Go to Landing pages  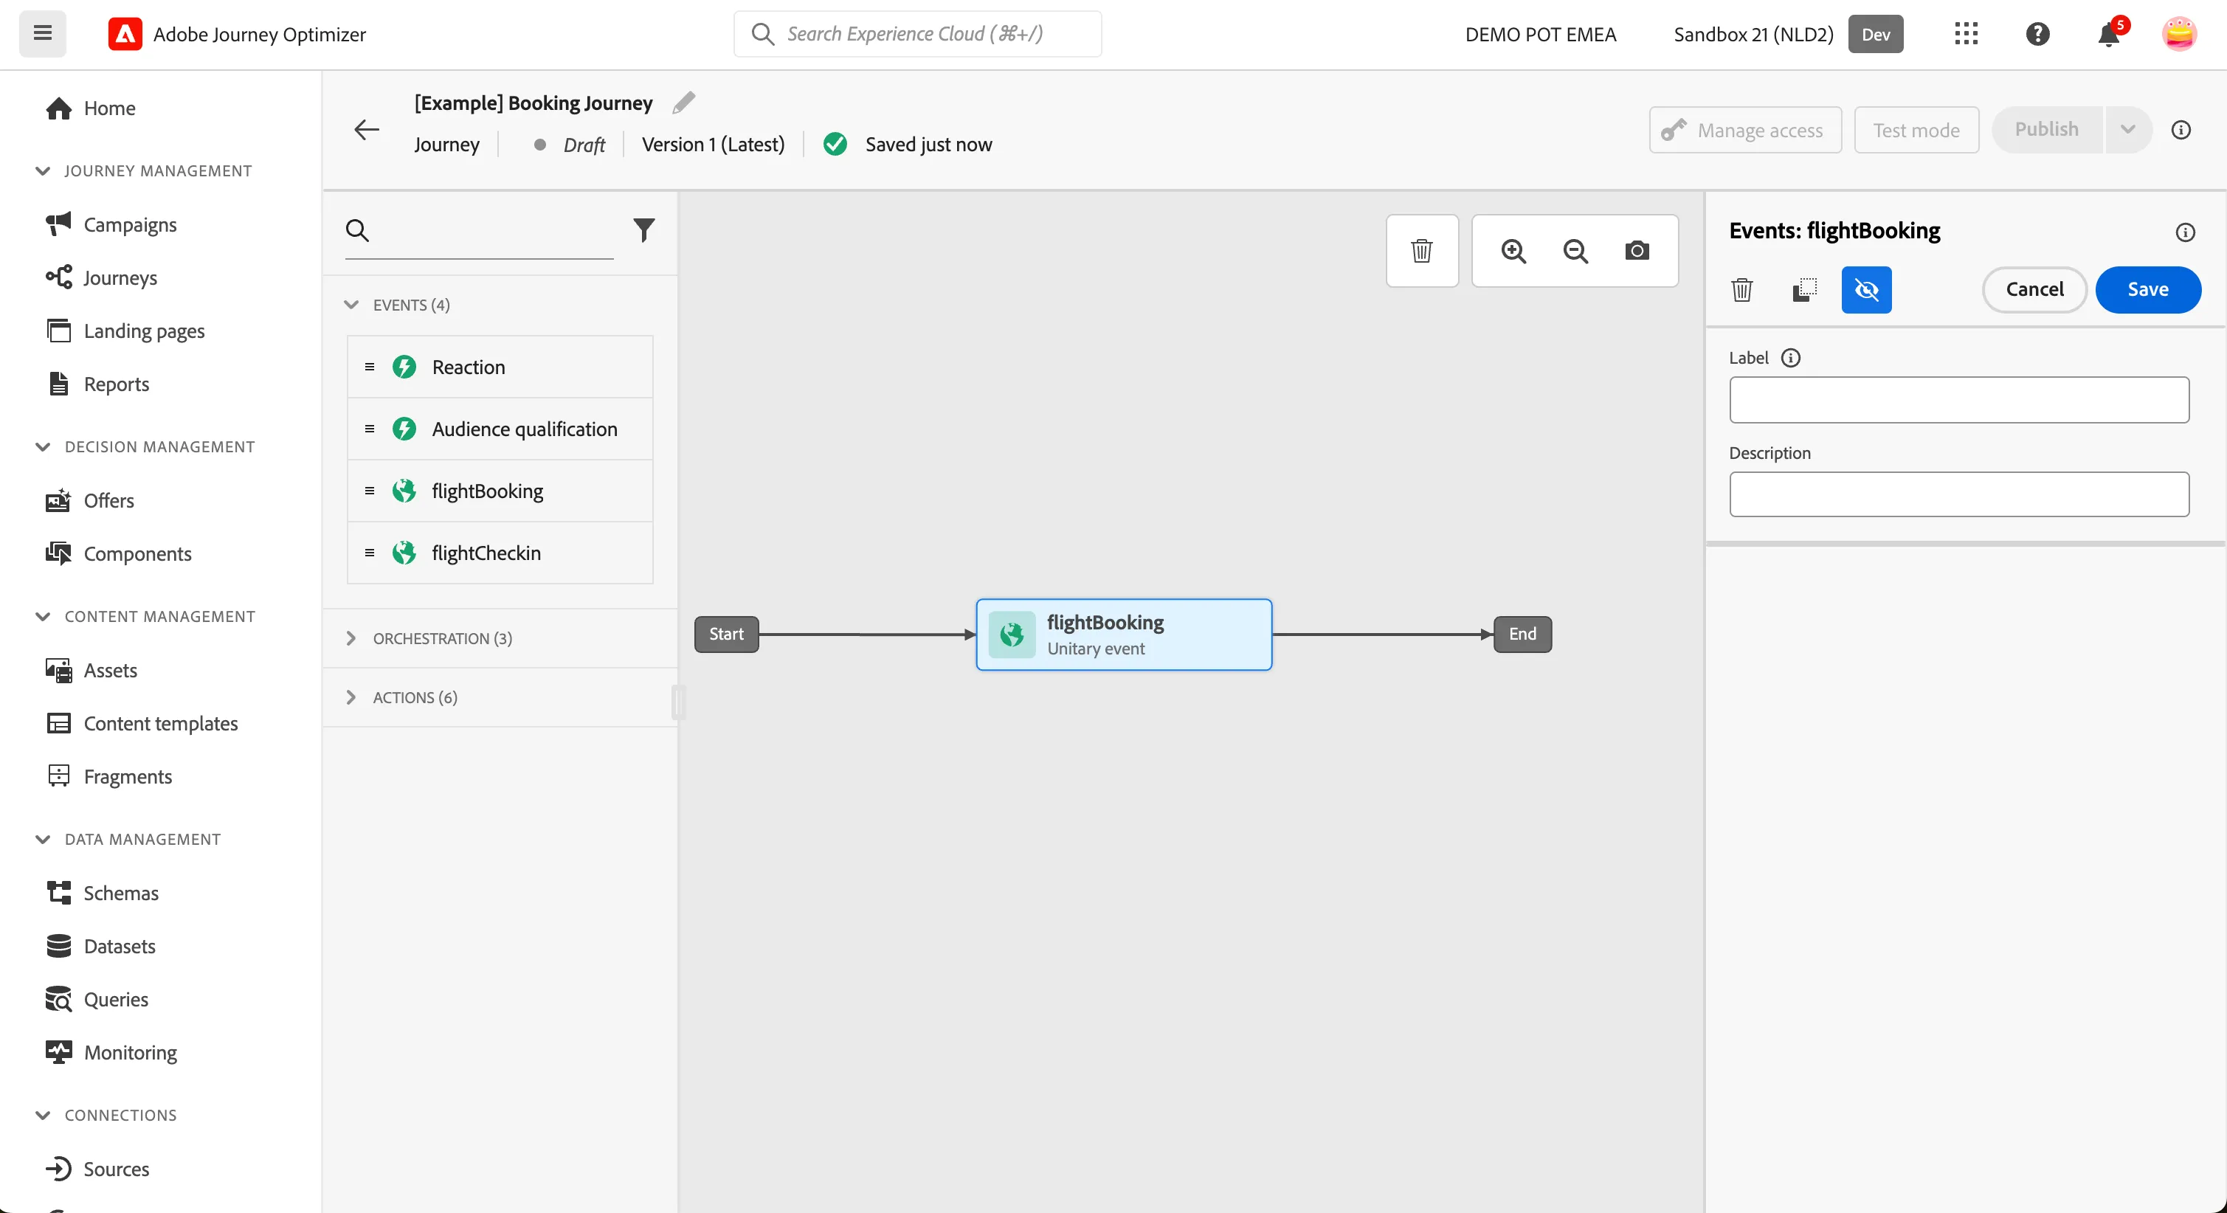[x=143, y=331]
